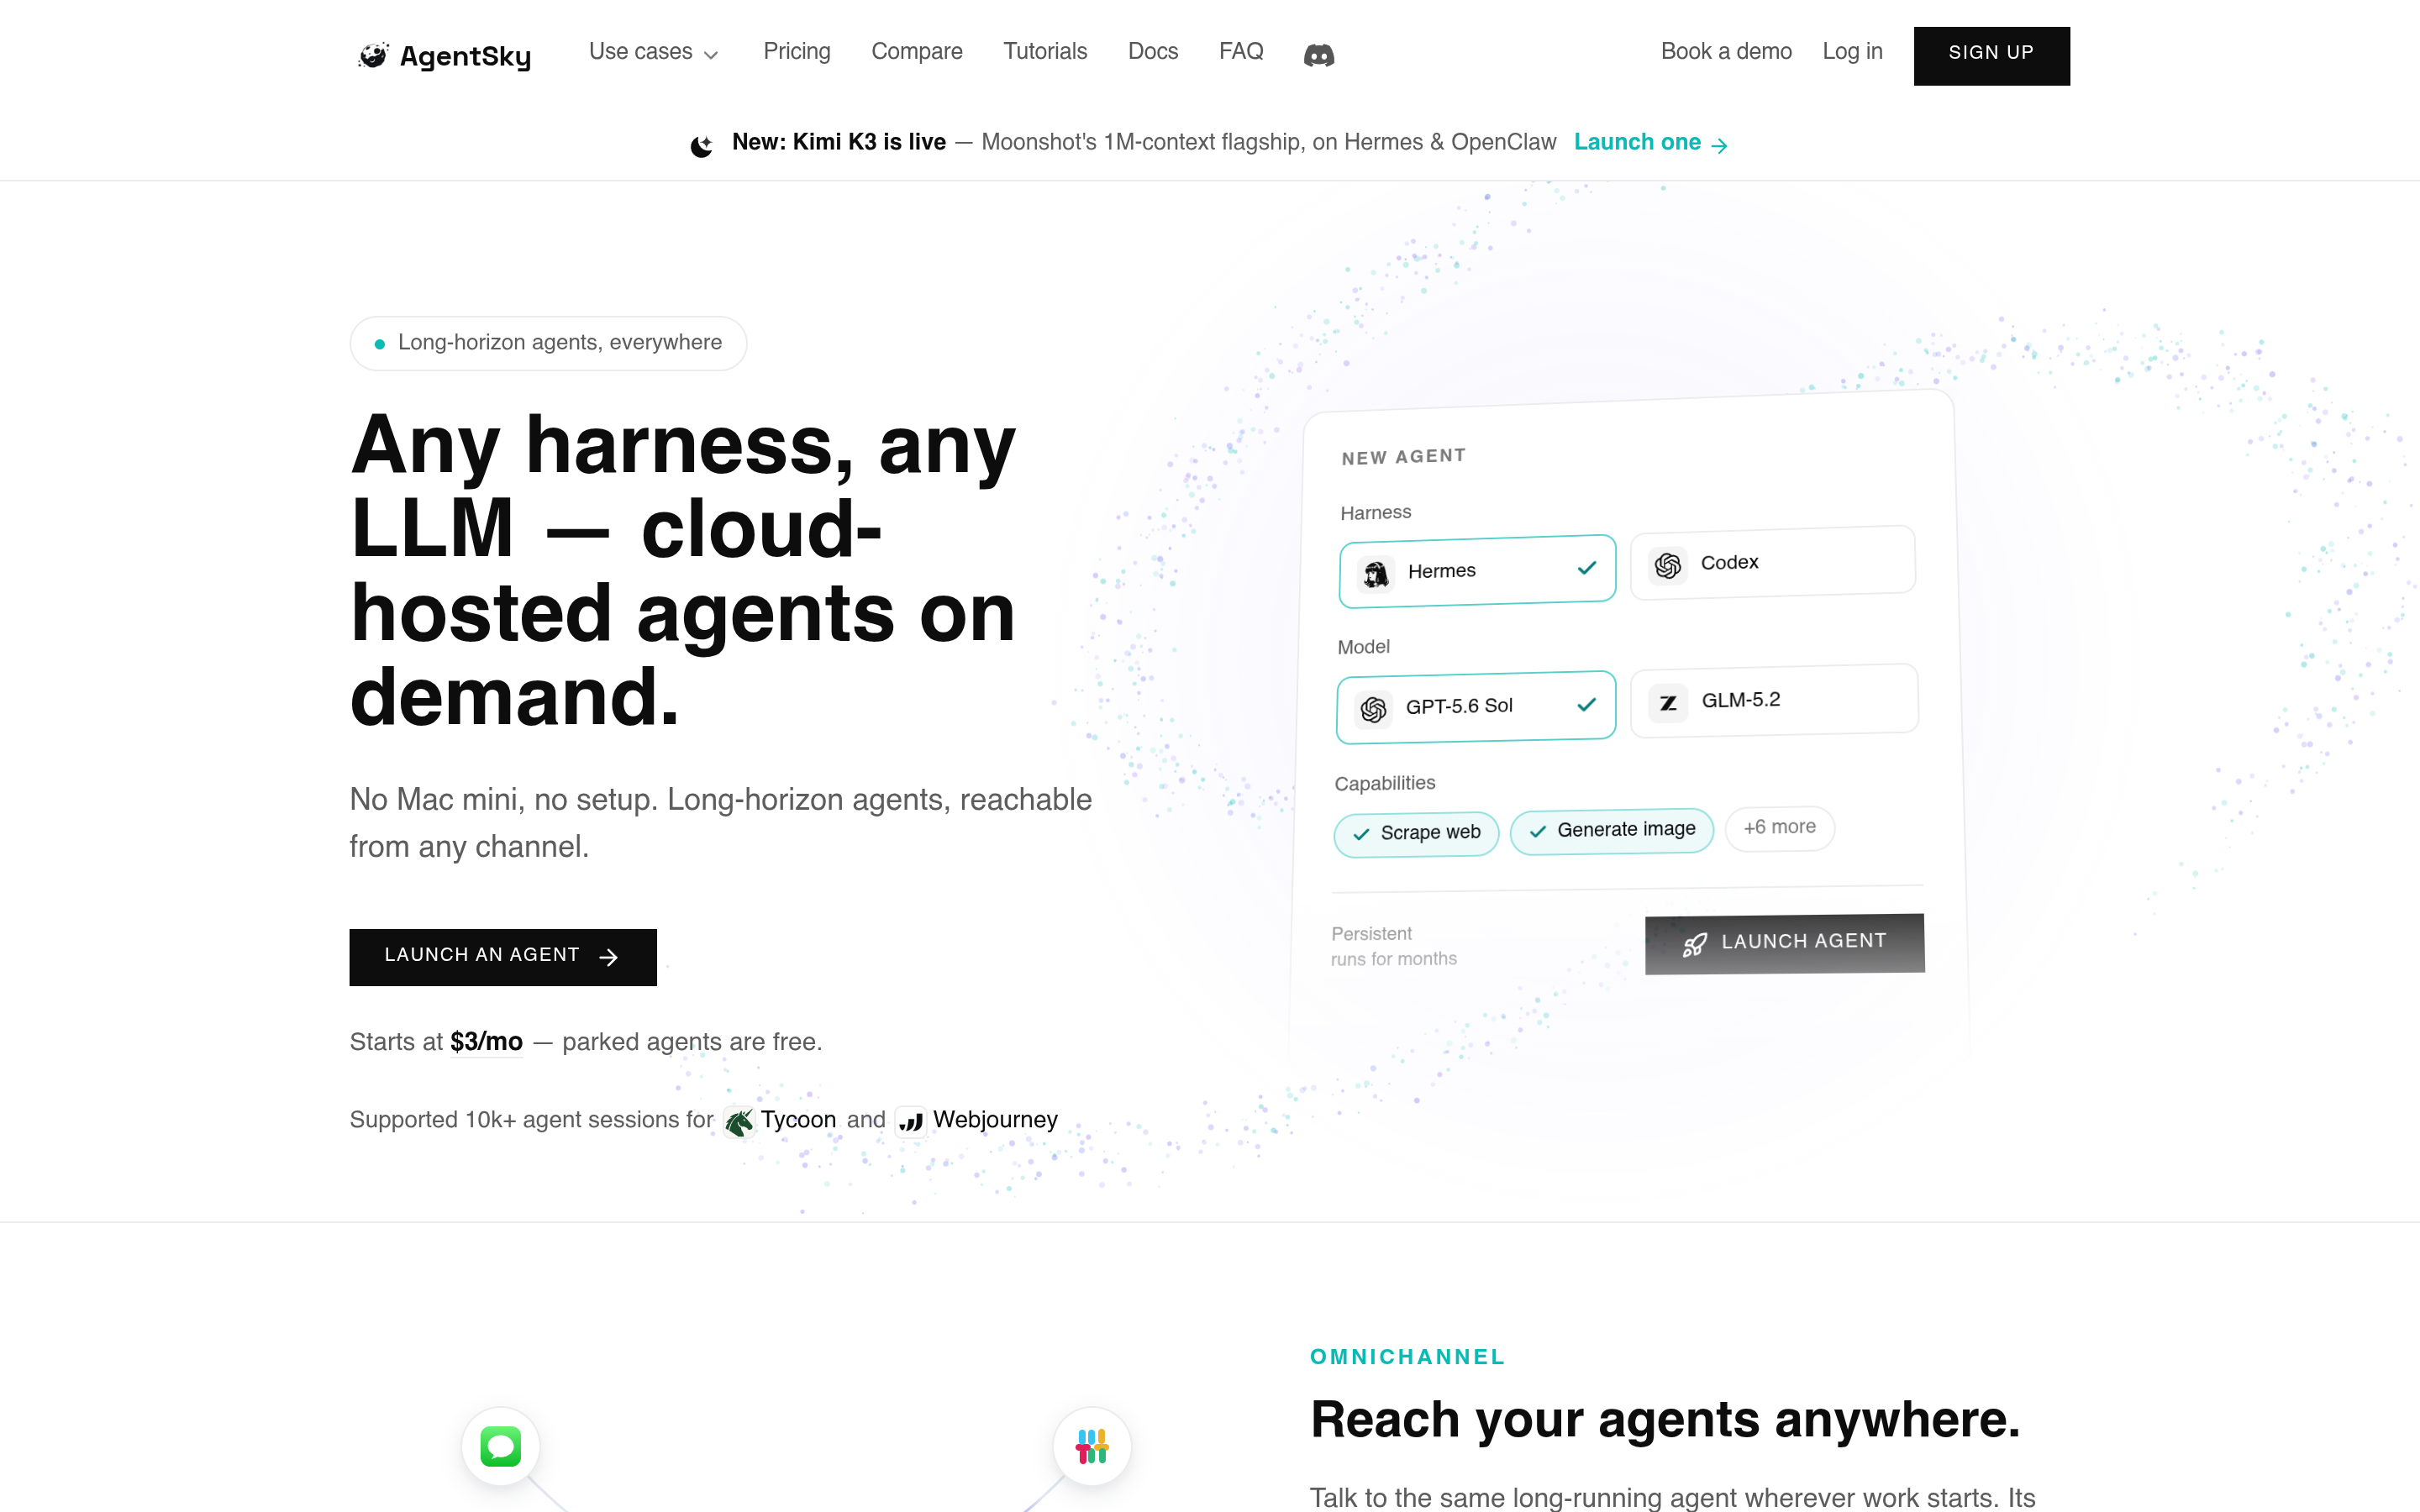This screenshot has width=2420, height=1512.
Task: Click 'Long-horizon agents, everywhere' pill
Action: coord(548,343)
